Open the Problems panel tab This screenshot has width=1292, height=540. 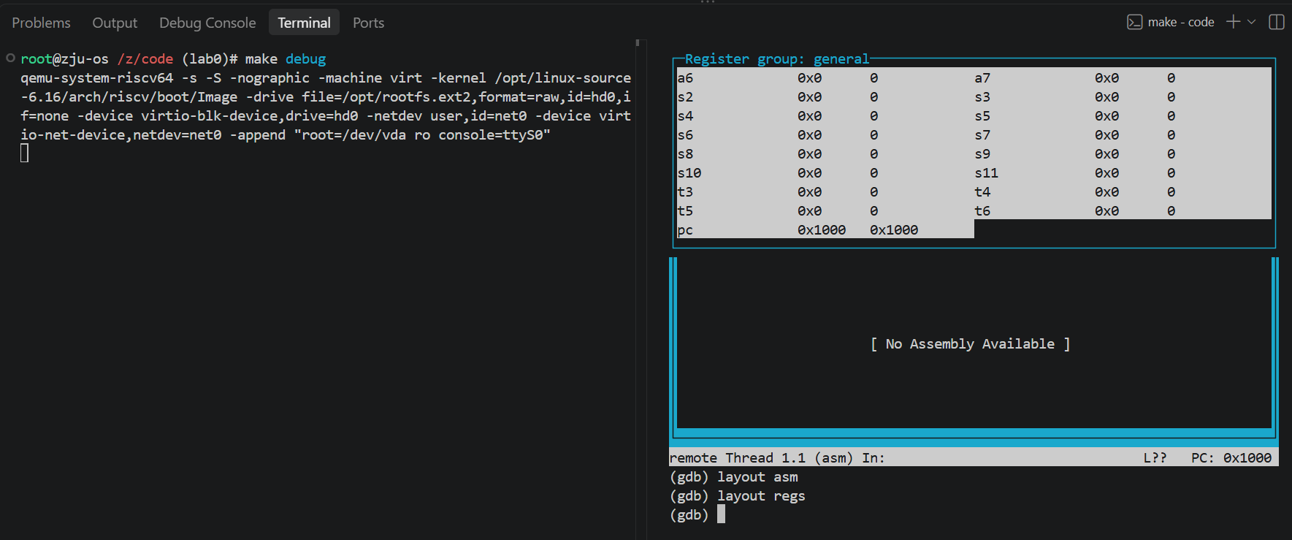coord(41,23)
